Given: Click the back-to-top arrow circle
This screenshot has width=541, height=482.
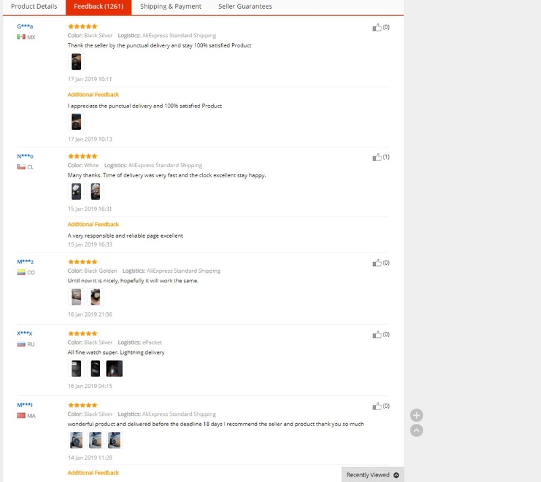Looking at the screenshot, I should 417,430.
